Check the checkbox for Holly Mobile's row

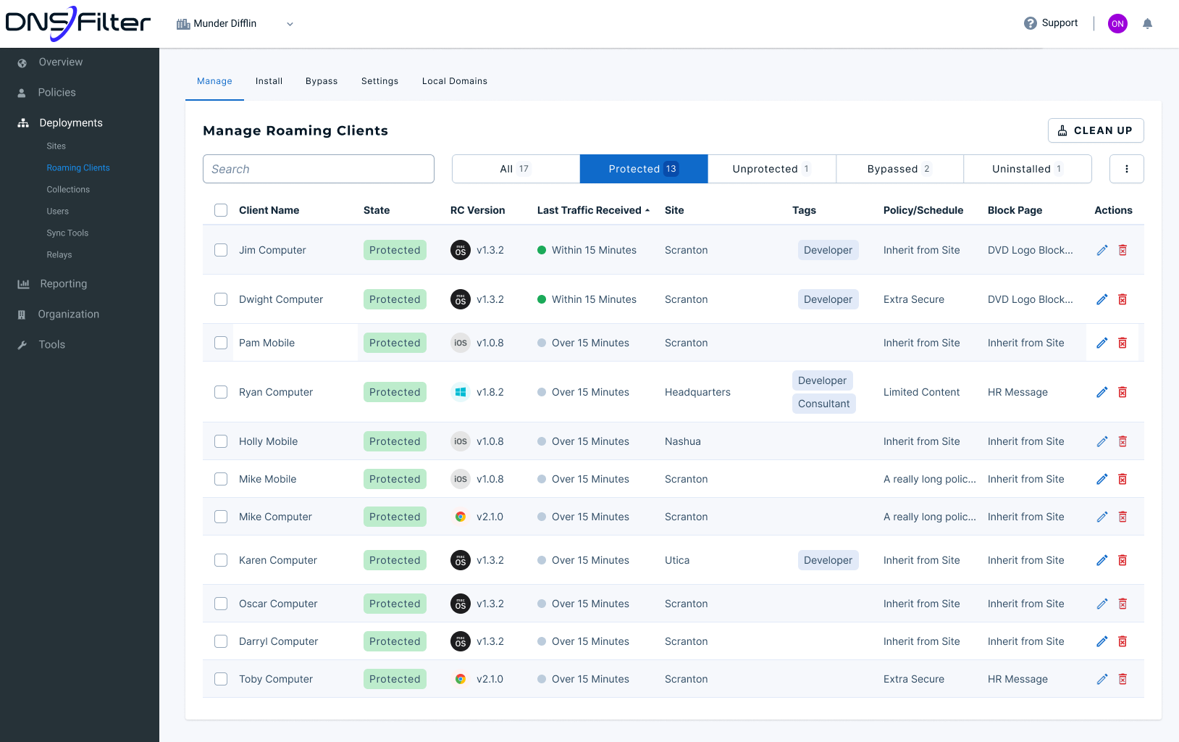click(221, 441)
